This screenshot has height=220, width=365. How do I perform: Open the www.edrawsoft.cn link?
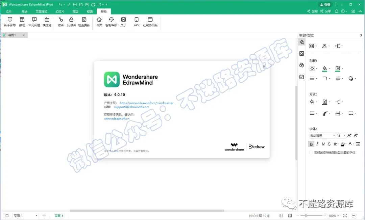pos(117,118)
